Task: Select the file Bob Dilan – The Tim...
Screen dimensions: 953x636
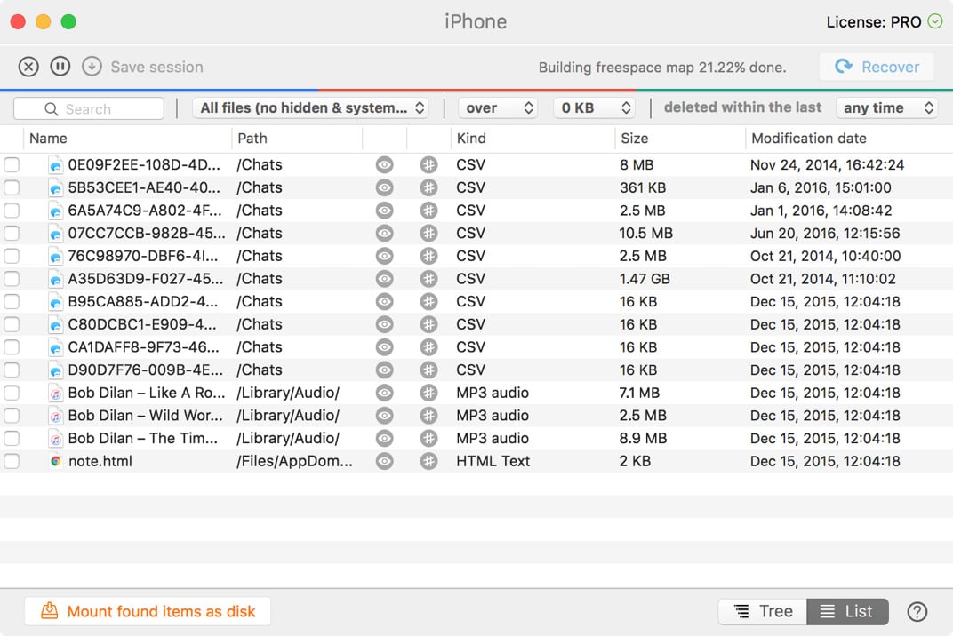Action: pos(143,439)
